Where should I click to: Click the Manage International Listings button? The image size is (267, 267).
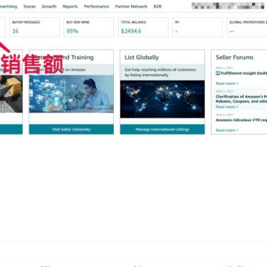coord(162,130)
